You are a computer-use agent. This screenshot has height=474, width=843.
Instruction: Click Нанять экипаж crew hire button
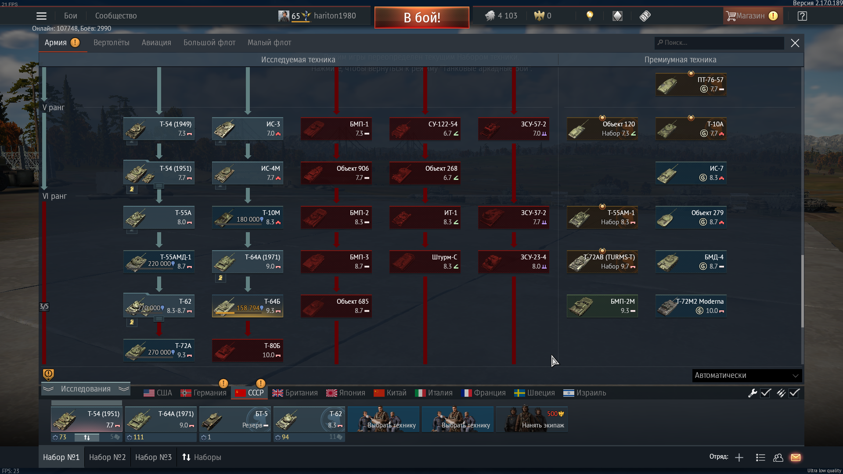tap(532, 419)
